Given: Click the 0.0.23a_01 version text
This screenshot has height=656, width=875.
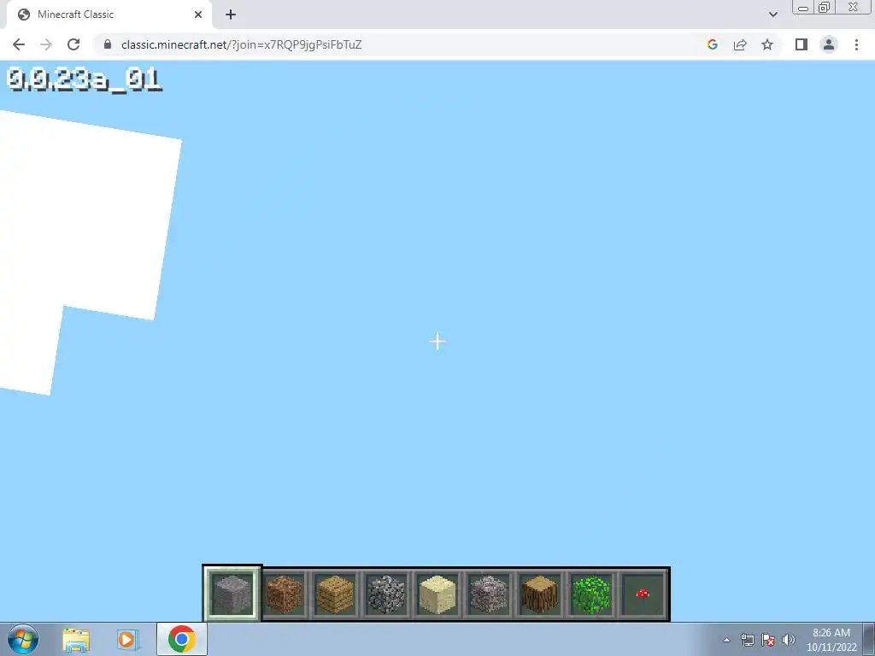Looking at the screenshot, I should (x=85, y=80).
